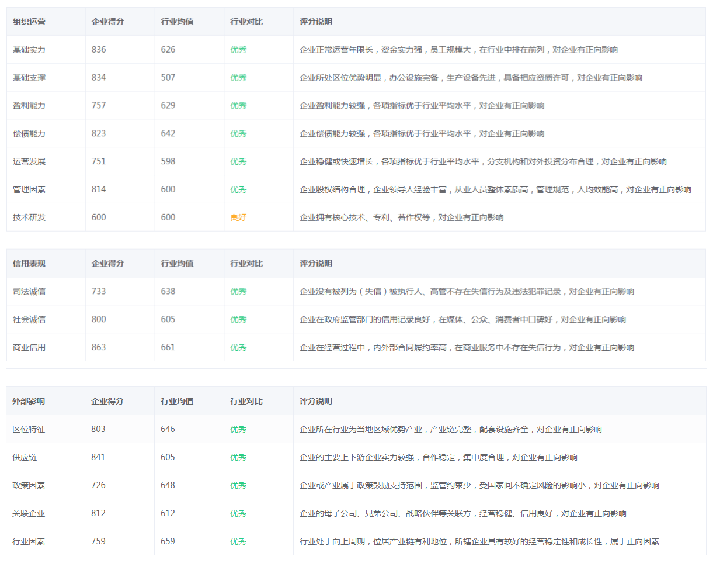The height and width of the screenshot is (563, 713).
Task: Click industry average 626 for 基础实力
Action: [168, 50]
